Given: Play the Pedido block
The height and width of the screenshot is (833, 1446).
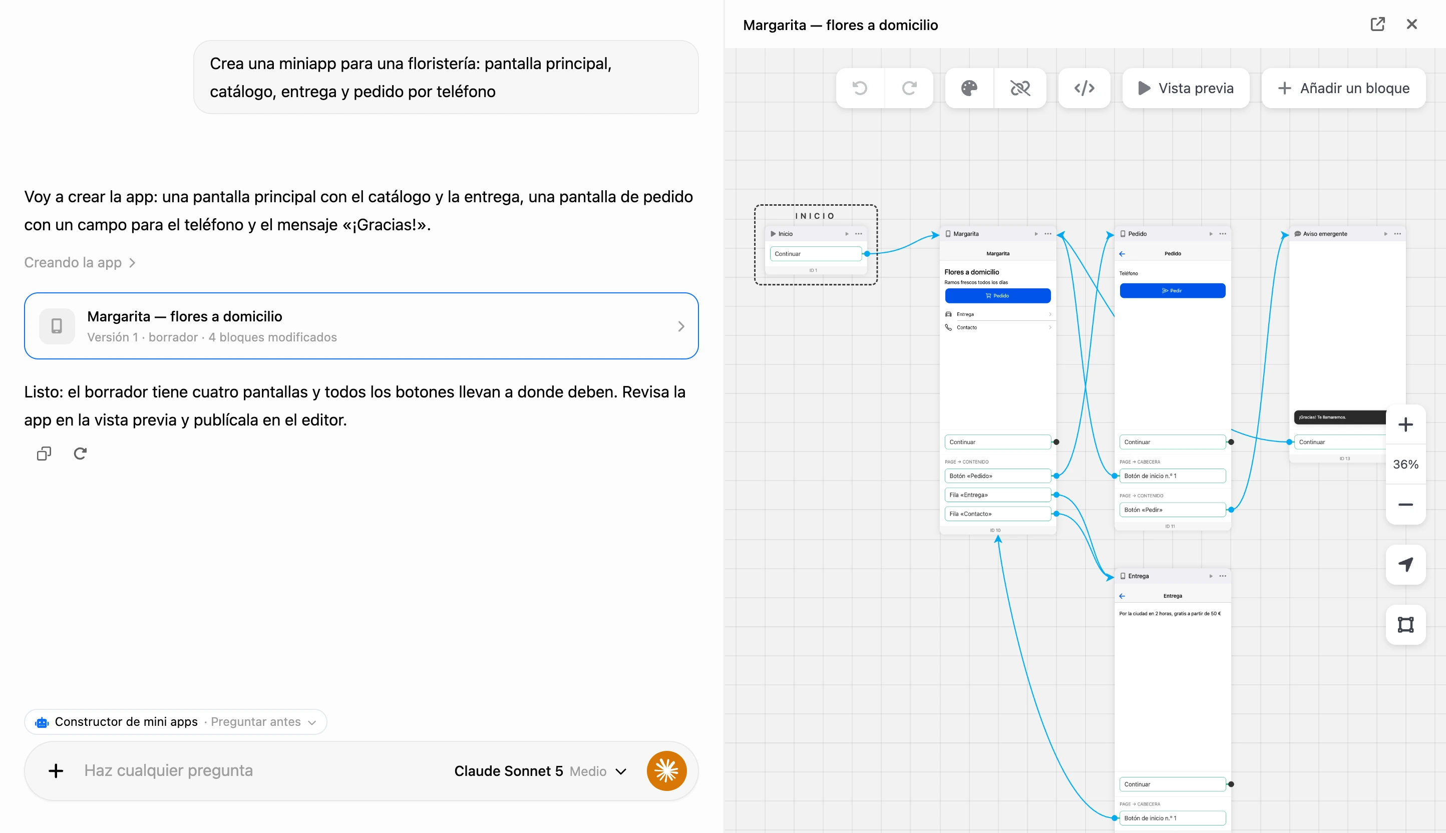Looking at the screenshot, I should coord(1211,234).
